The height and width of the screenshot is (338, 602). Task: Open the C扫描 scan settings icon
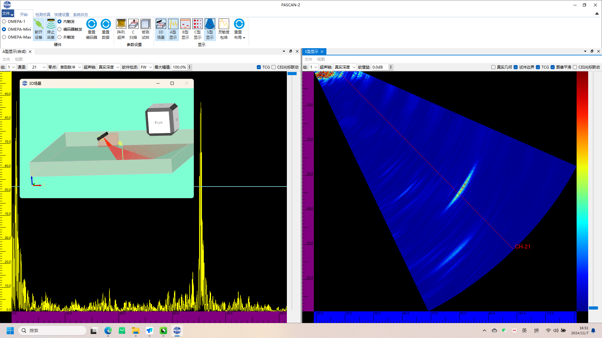pos(133,29)
